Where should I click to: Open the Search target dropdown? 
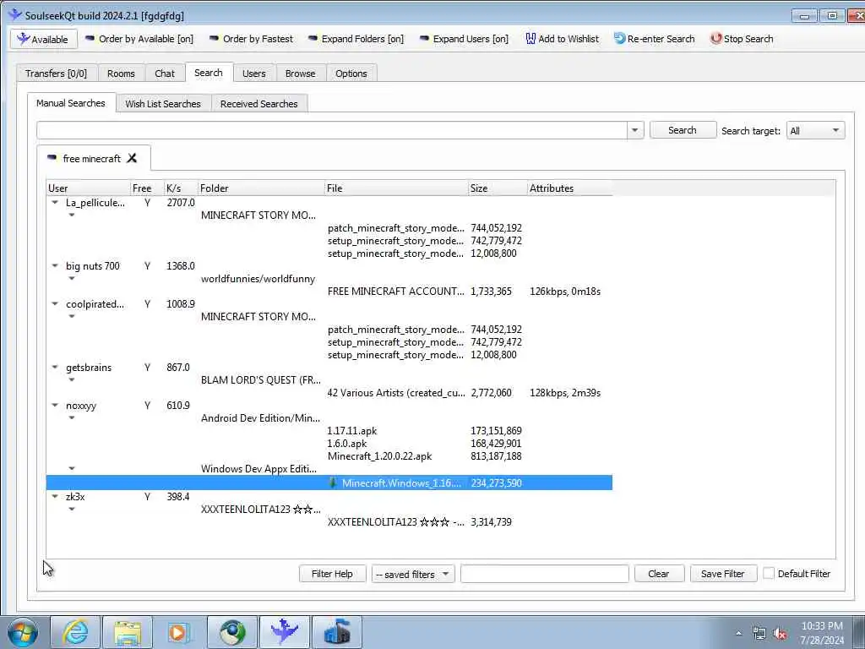(815, 131)
